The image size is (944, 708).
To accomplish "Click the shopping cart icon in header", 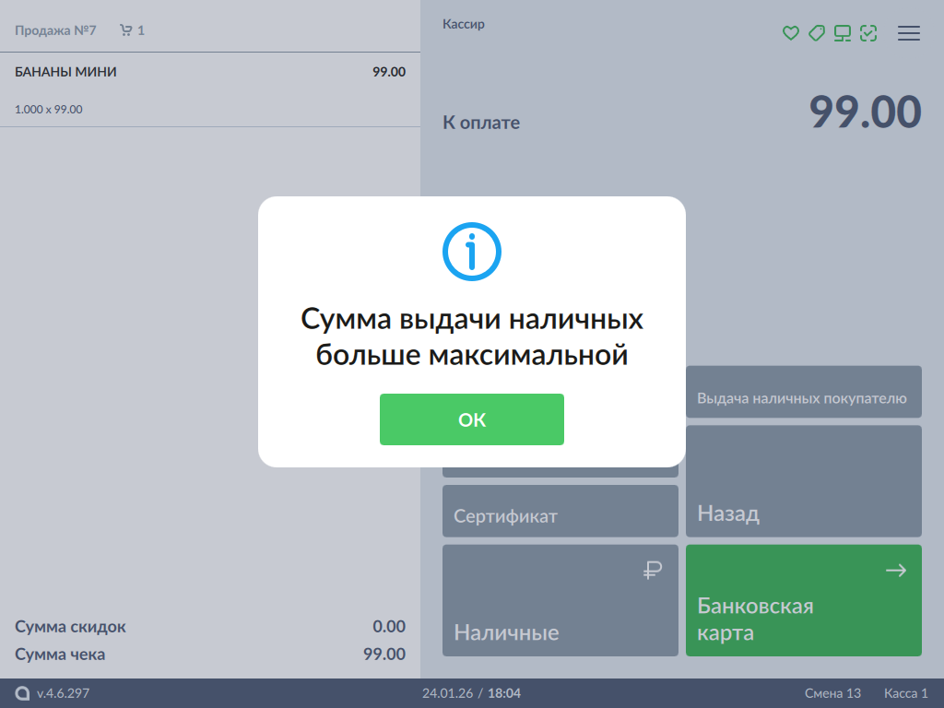I will pos(126,30).
